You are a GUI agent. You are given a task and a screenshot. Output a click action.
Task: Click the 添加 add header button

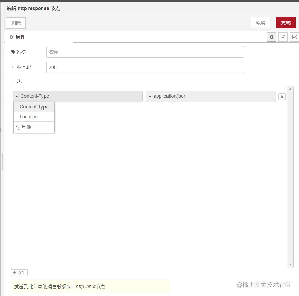coord(19,273)
